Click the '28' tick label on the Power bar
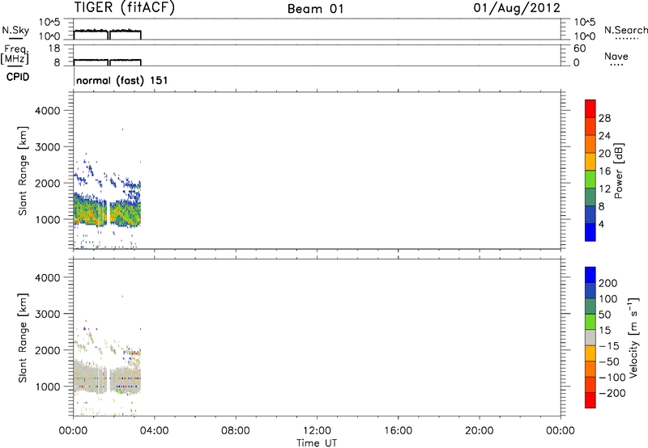The image size is (648, 448). coord(604,118)
